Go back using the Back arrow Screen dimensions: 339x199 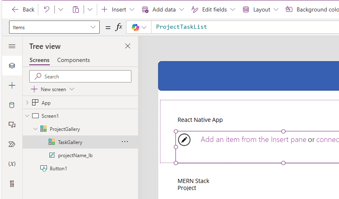[x=23, y=9]
